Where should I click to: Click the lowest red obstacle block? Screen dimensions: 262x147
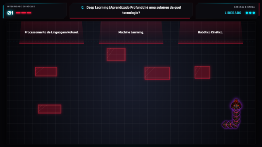click(49, 109)
